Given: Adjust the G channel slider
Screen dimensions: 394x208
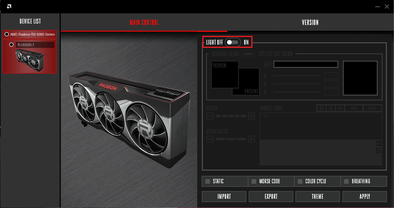Looking at the screenshot, I should point(296,84).
